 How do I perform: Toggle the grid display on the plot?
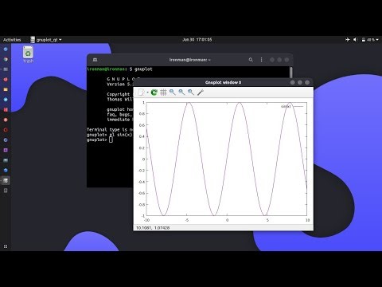[x=163, y=92]
